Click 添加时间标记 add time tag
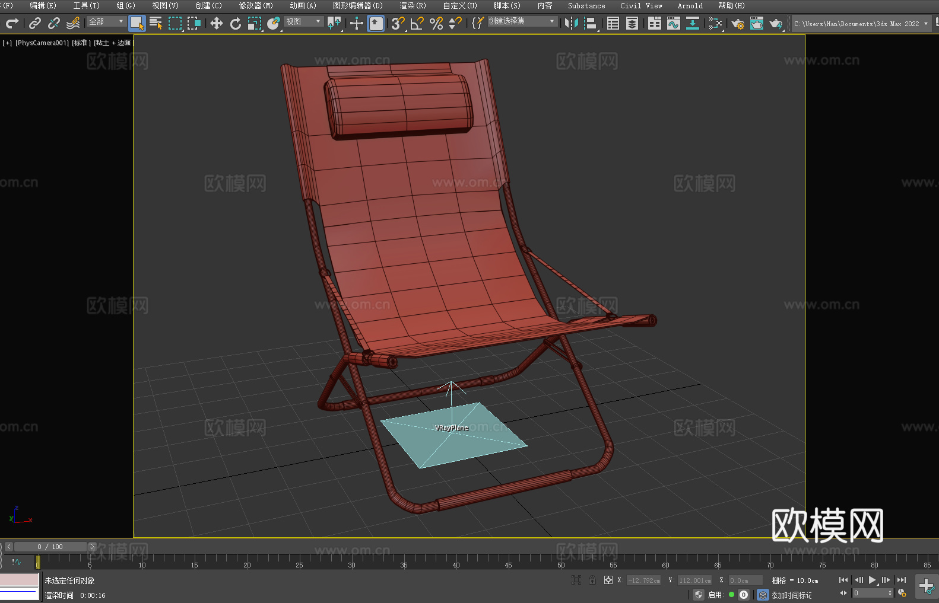 click(791, 595)
